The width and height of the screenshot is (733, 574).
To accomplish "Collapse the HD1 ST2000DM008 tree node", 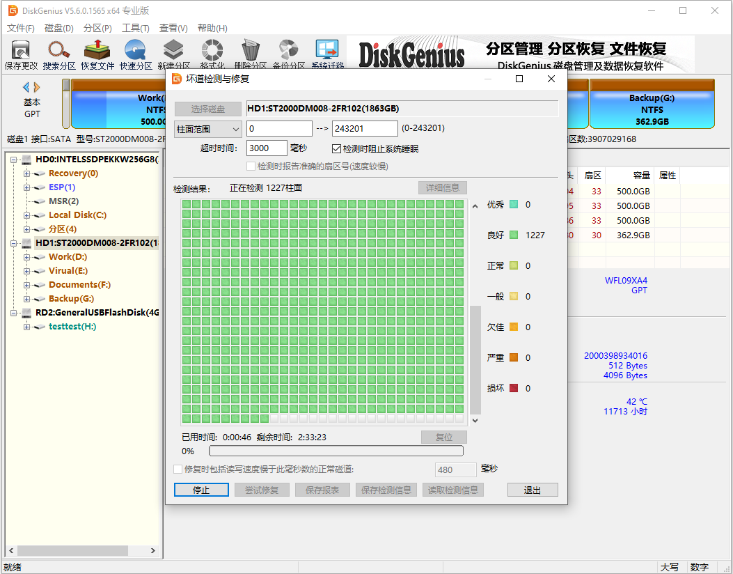I will tap(13, 244).
